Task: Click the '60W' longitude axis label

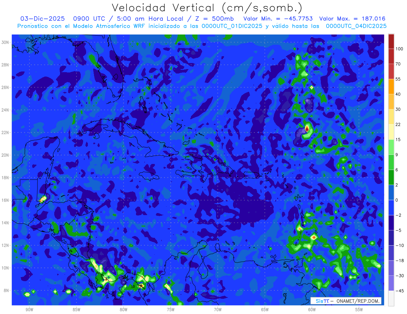Action: [312, 310]
